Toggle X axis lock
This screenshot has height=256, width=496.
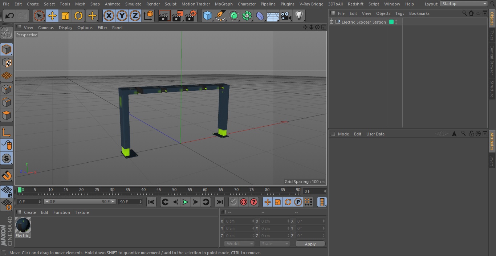pyautogui.click(x=109, y=16)
